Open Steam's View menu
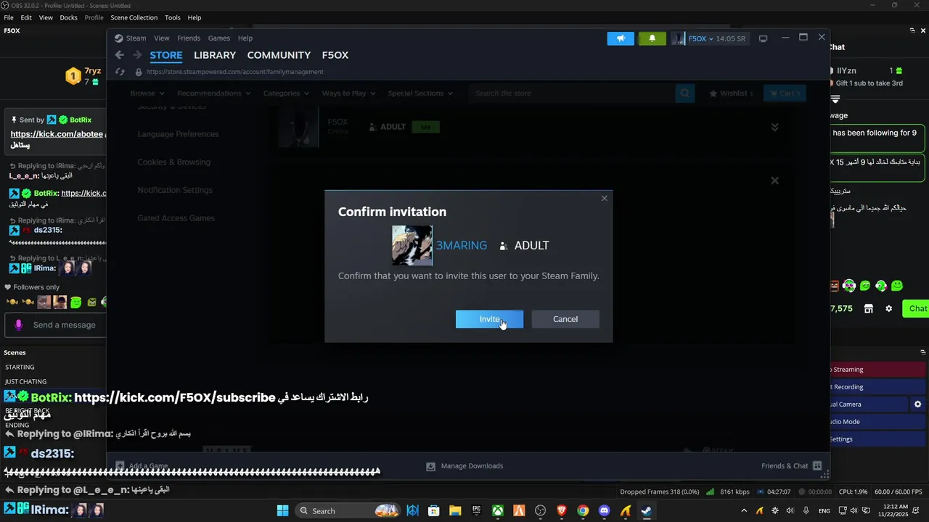 point(161,38)
